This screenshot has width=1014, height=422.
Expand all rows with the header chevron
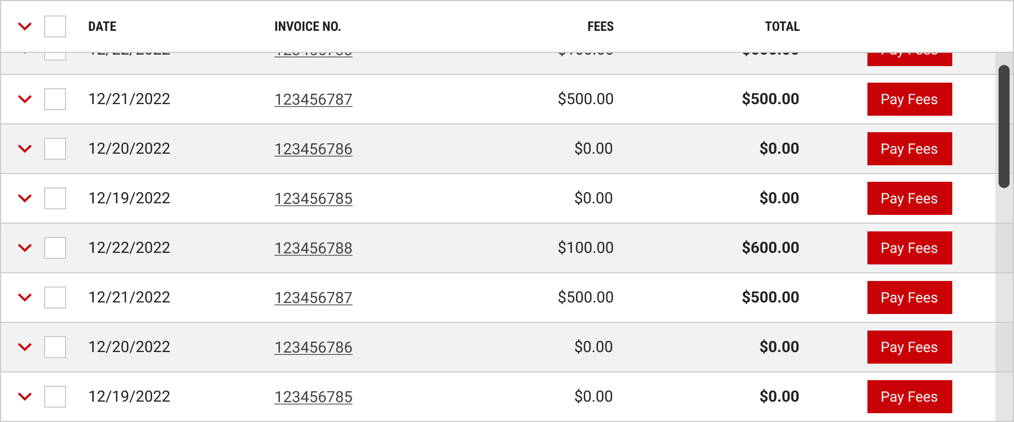point(25,26)
